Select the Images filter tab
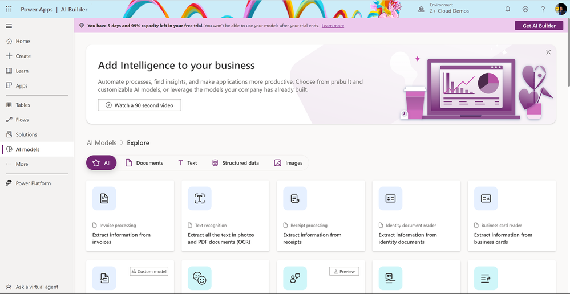The width and height of the screenshot is (570, 294). [288, 163]
